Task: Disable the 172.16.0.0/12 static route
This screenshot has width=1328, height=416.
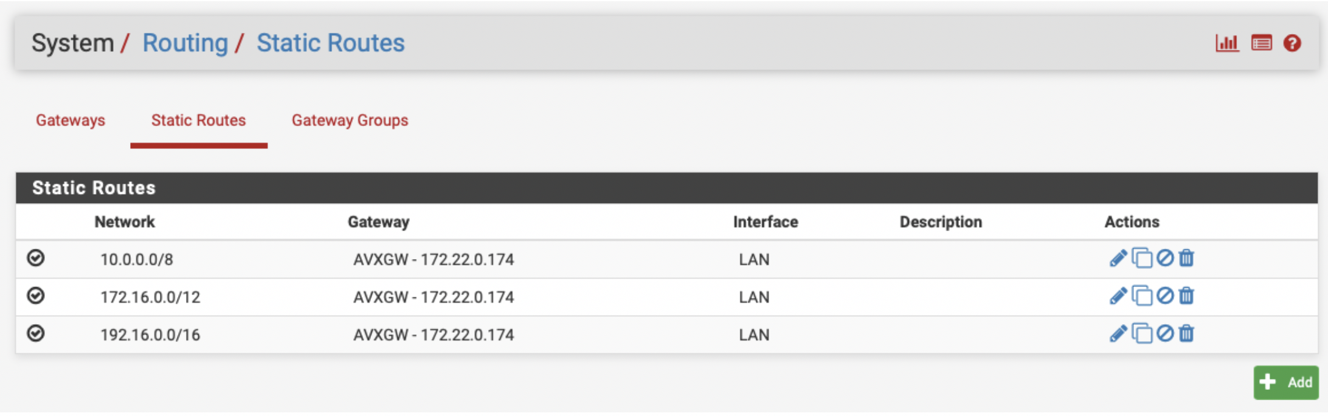Action: point(1164,296)
